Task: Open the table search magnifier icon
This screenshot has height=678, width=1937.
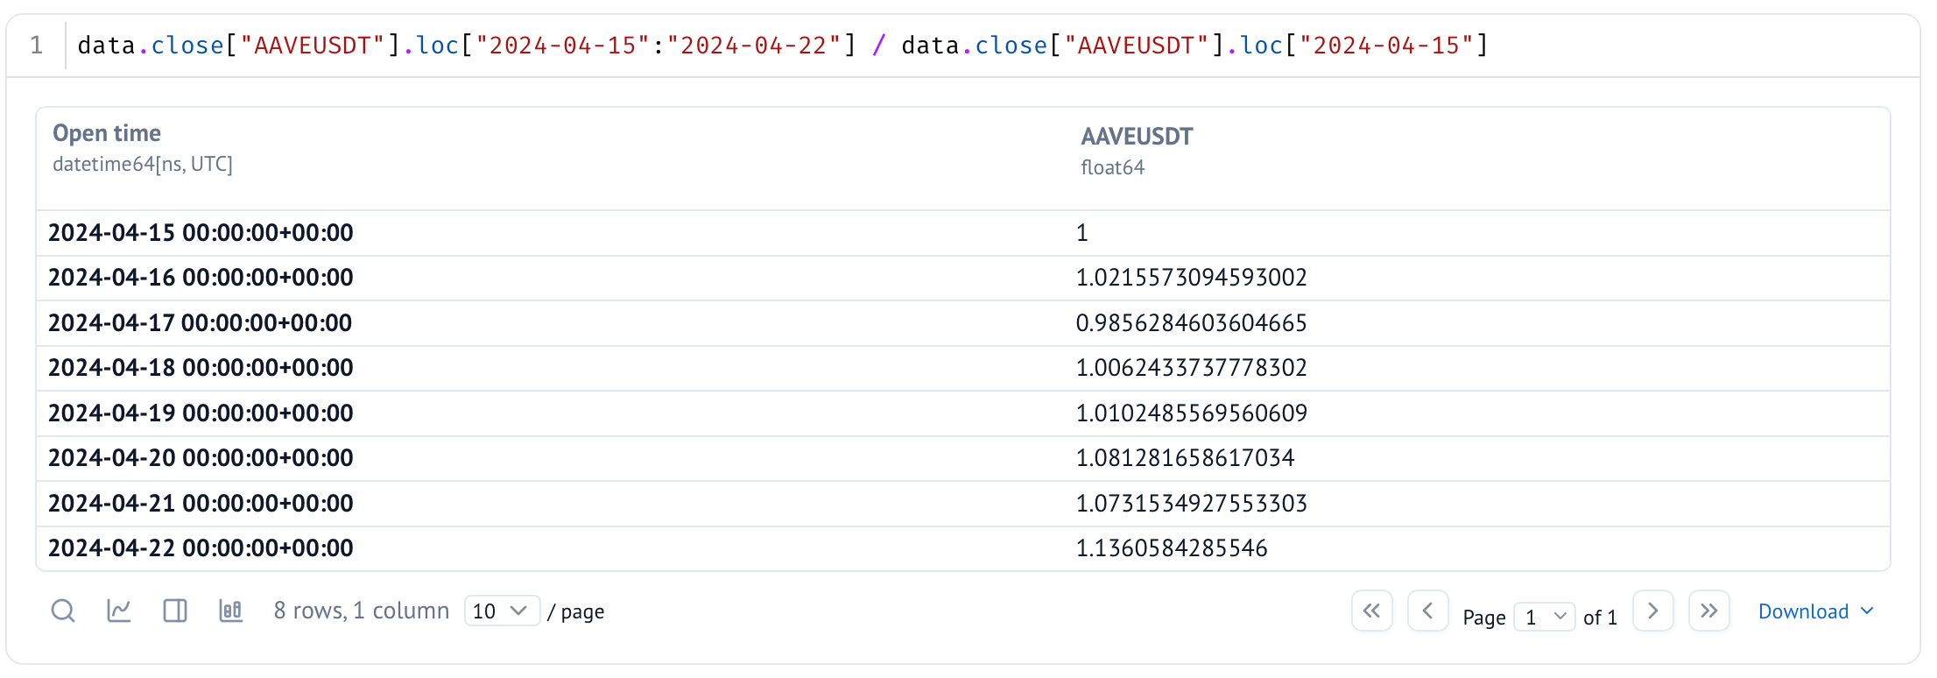Action: [x=63, y=611]
